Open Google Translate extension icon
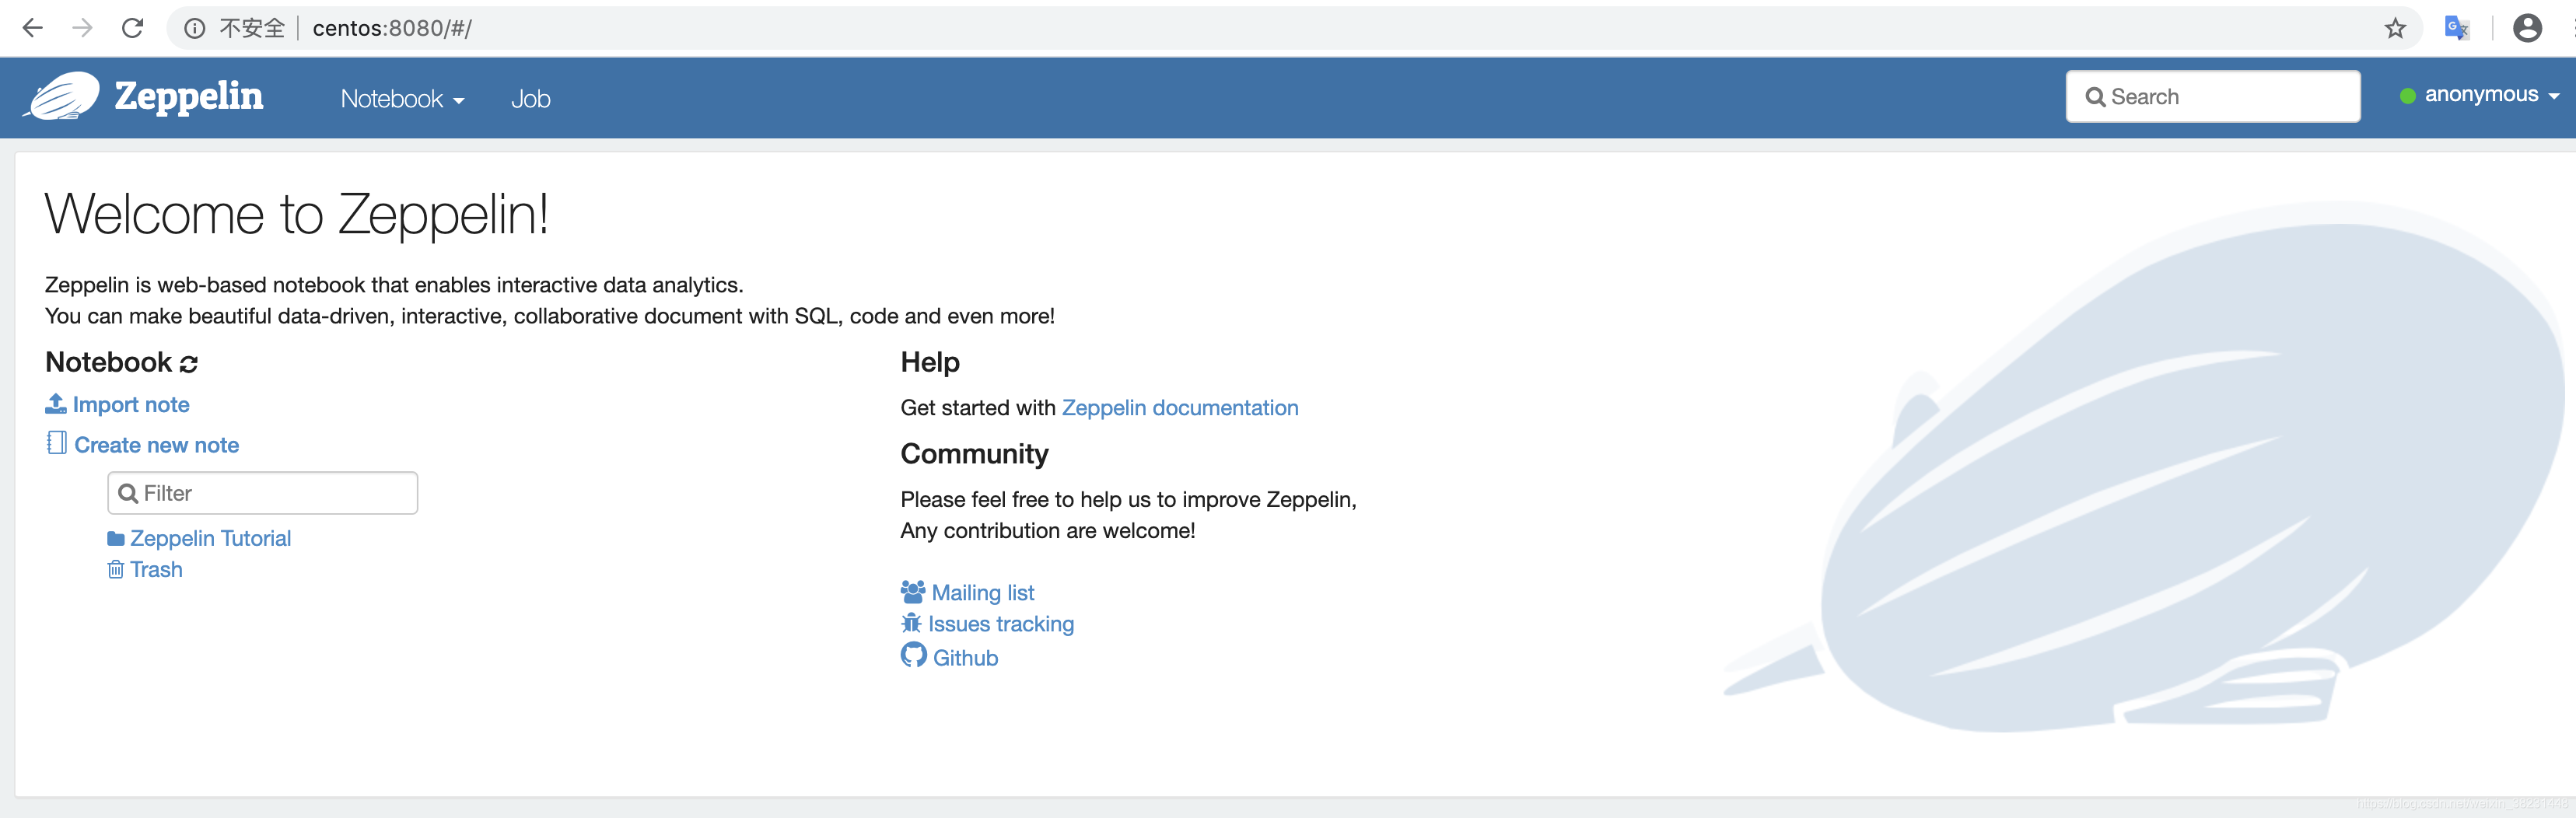The height and width of the screenshot is (818, 2576). pyautogui.click(x=2457, y=28)
